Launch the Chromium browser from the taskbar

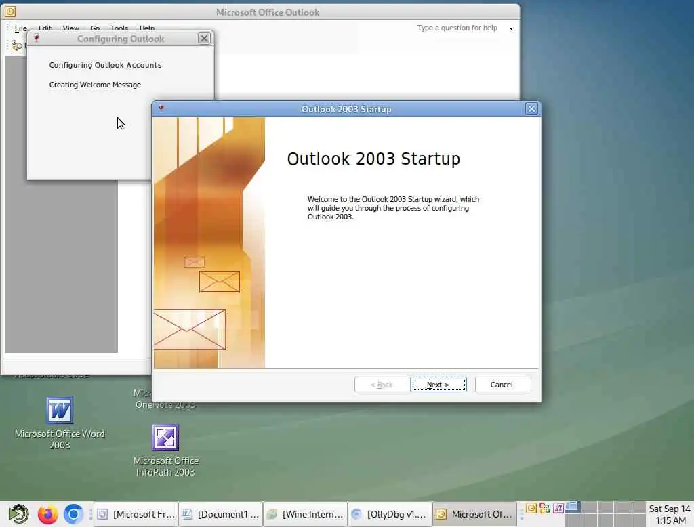click(73, 514)
